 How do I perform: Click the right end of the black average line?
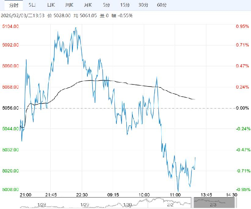[x=195, y=99]
